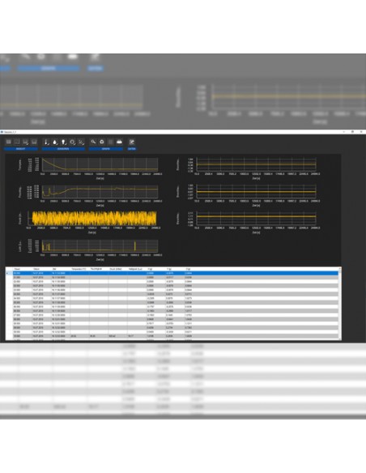Click the export data icon in toolbar
This screenshot has width=366, height=473.
(x=132, y=142)
